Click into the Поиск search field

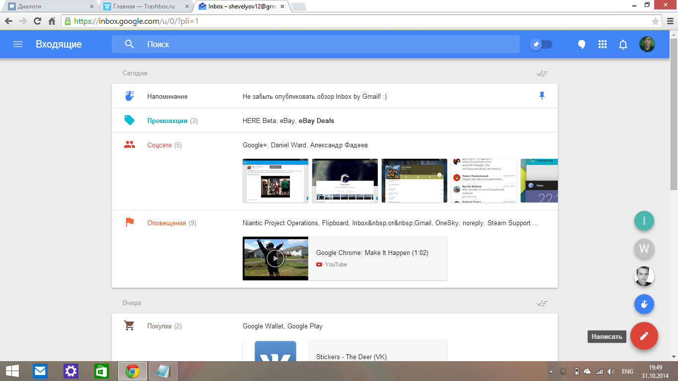316,44
